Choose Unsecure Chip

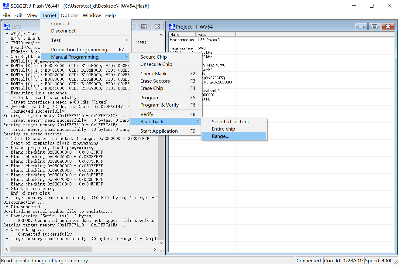pos(165,64)
